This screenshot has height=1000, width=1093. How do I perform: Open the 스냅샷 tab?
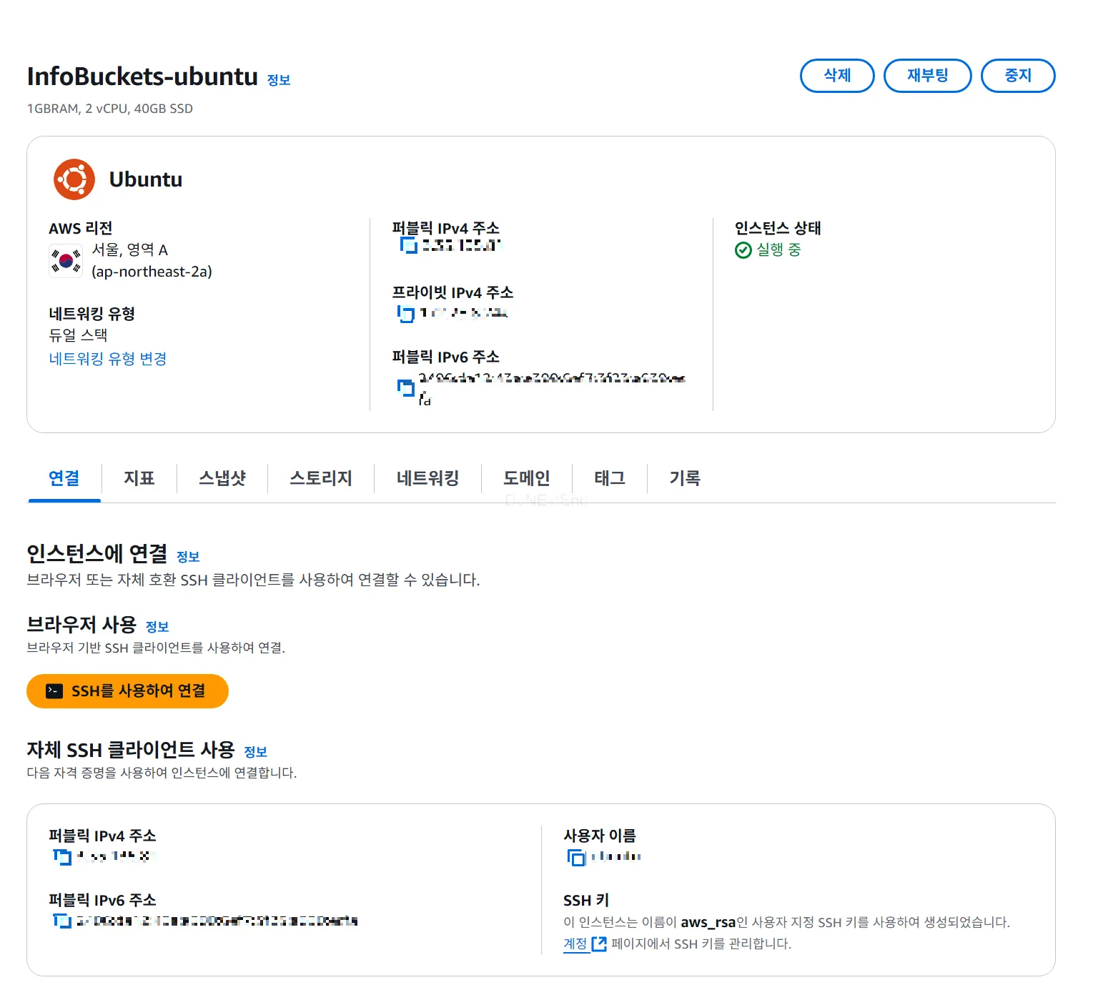pos(222,478)
